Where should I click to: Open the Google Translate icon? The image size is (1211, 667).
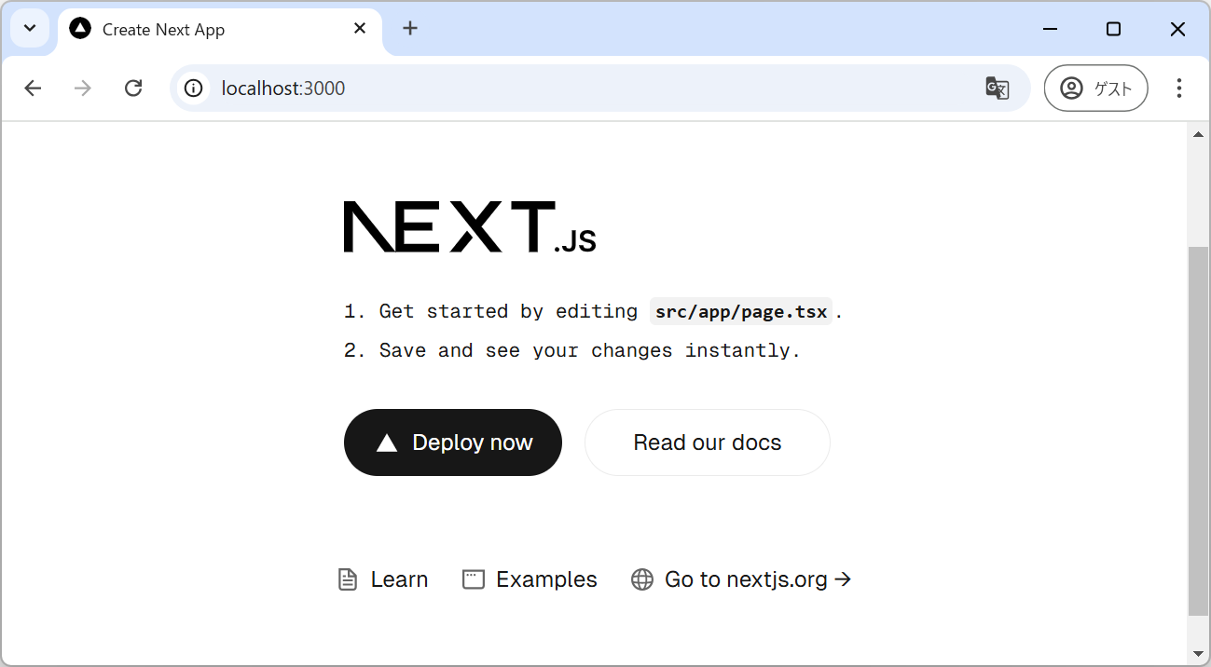point(997,88)
